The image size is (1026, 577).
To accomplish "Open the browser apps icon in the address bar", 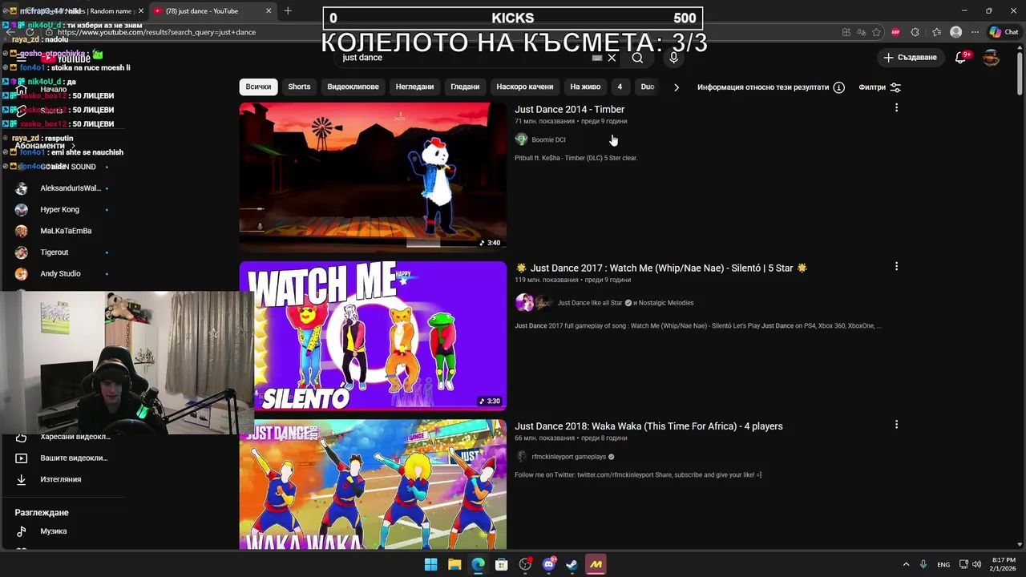I will click(846, 32).
